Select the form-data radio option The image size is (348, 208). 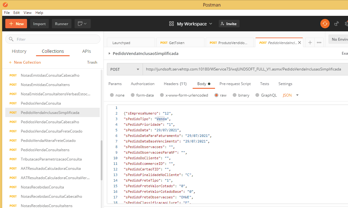(x=133, y=95)
